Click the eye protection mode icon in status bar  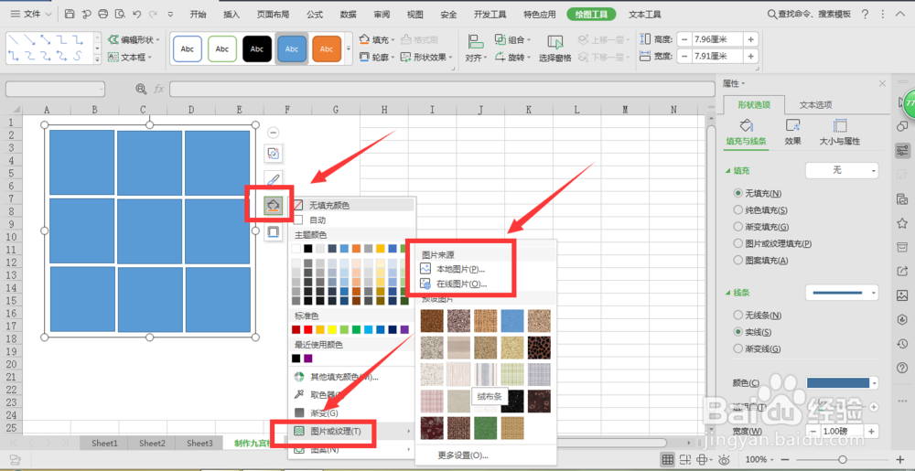(725, 459)
